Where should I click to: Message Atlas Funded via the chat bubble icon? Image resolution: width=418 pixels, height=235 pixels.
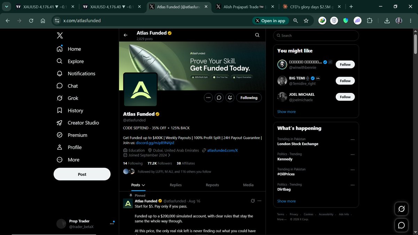click(219, 98)
